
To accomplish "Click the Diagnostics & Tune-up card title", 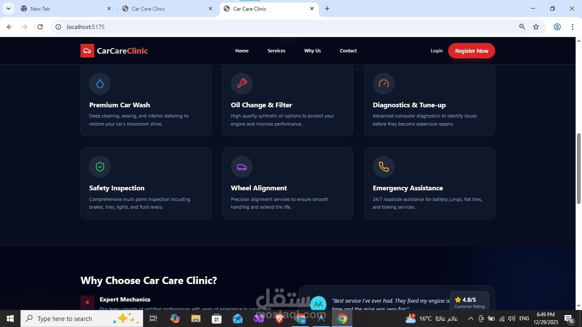I will click(409, 105).
